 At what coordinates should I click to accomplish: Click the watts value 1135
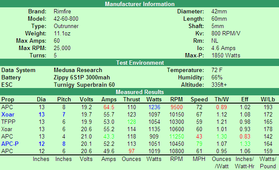[154, 129]
